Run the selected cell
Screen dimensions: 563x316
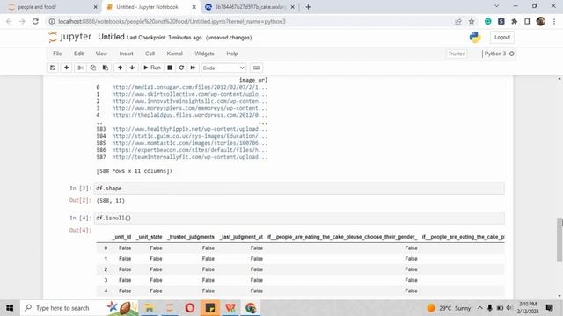(152, 68)
